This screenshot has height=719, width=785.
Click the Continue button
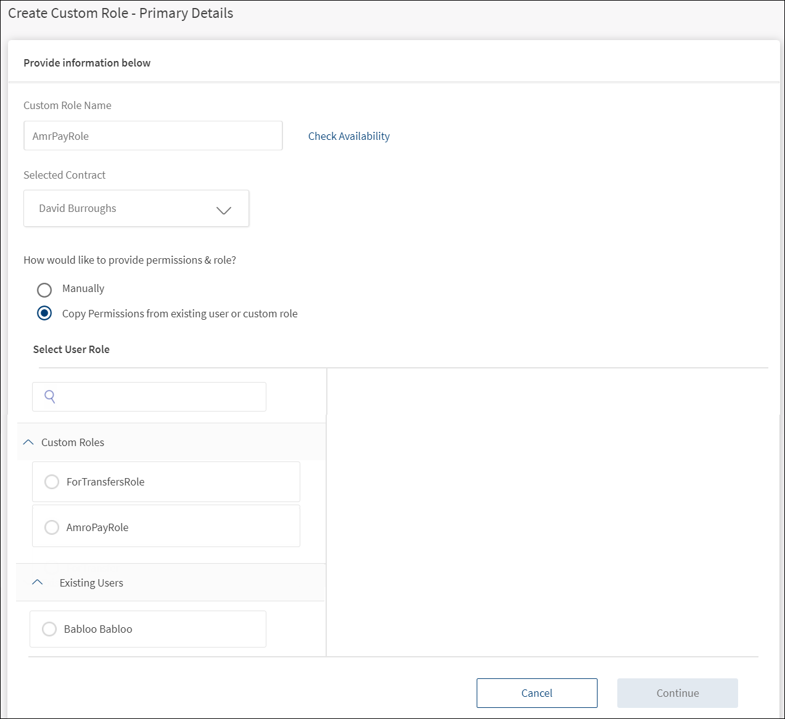pos(678,693)
